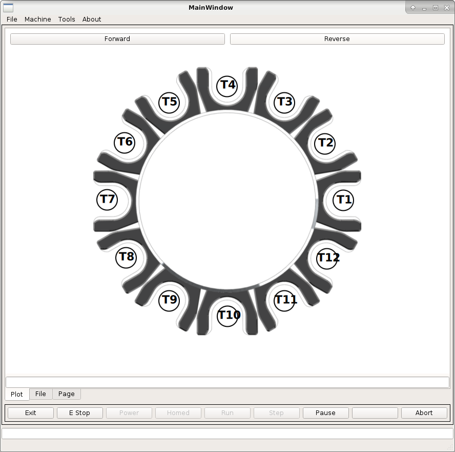Click the window menu icon in title bar

tap(8, 8)
